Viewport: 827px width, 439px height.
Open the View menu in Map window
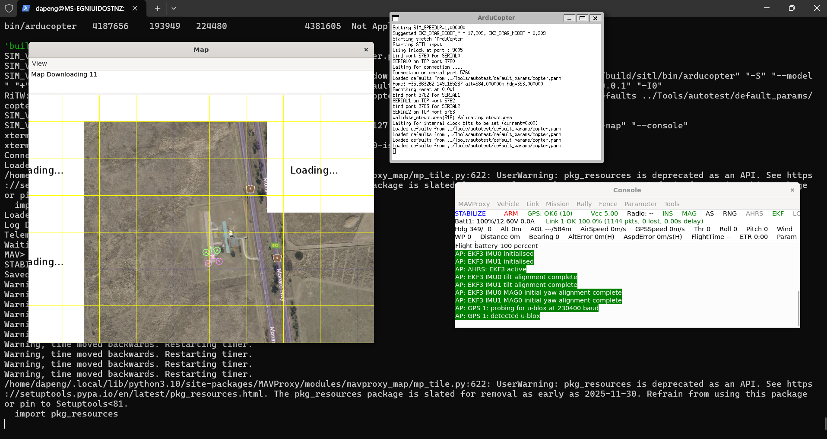[39, 64]
